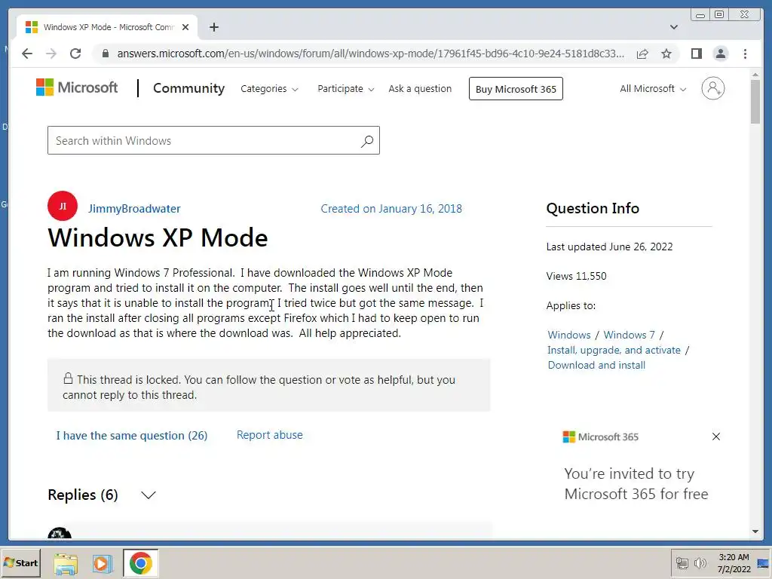This screenshot has height=579, width=772.
Task: Bookmark this page with the star
Action: 666,54
